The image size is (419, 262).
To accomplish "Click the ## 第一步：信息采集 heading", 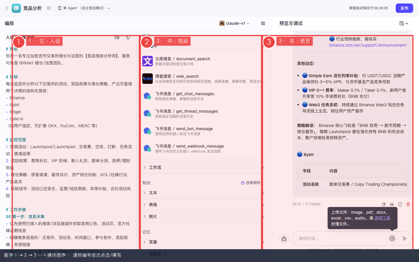I will tap(25, 217).
